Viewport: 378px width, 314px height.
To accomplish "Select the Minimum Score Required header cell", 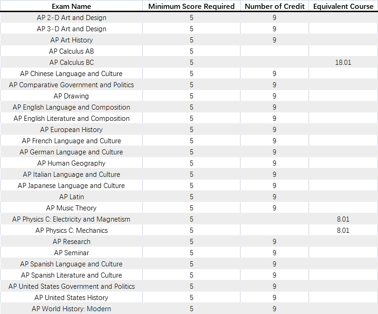I will pos(191,6).
